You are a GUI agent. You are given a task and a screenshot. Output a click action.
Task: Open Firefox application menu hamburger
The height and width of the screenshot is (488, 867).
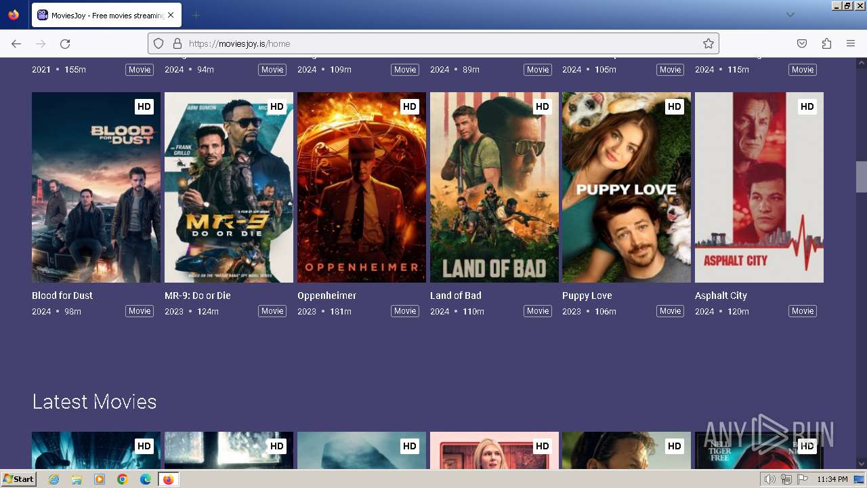point(851,43)
